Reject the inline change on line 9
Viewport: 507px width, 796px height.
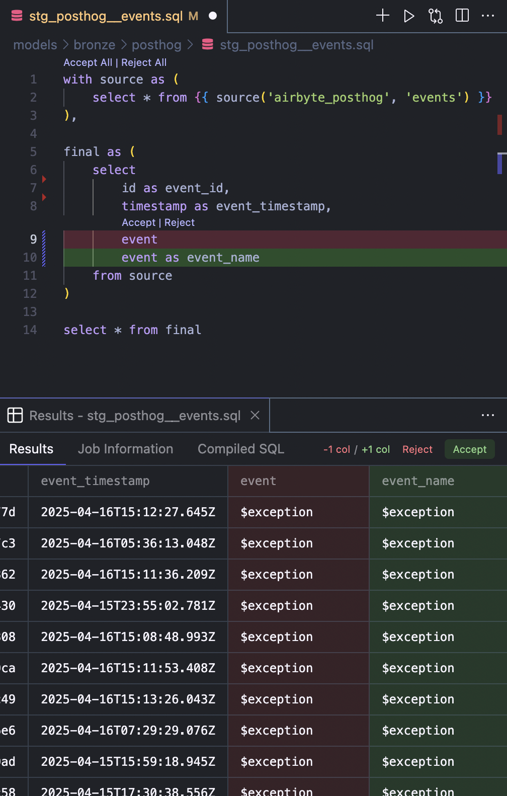(x=180, y=222)
